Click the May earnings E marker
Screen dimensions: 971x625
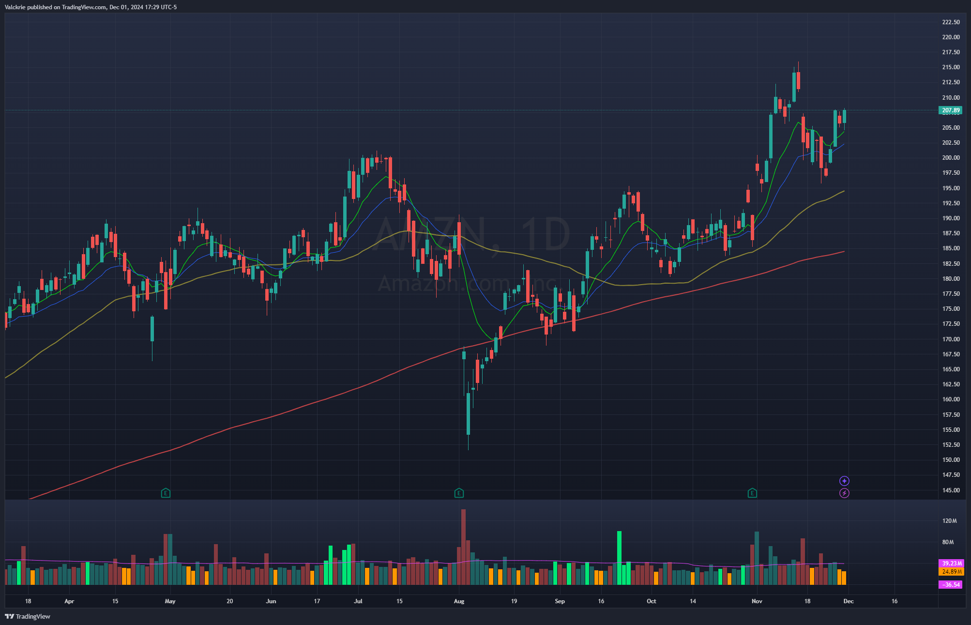166,493
